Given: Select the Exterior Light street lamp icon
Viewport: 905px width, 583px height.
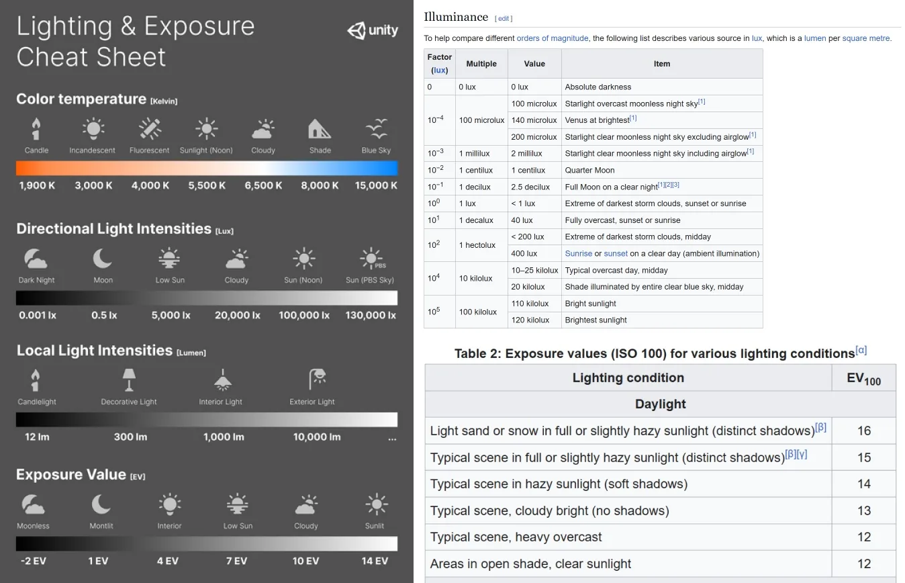Looking at the screenshot, I should point(317,379).
